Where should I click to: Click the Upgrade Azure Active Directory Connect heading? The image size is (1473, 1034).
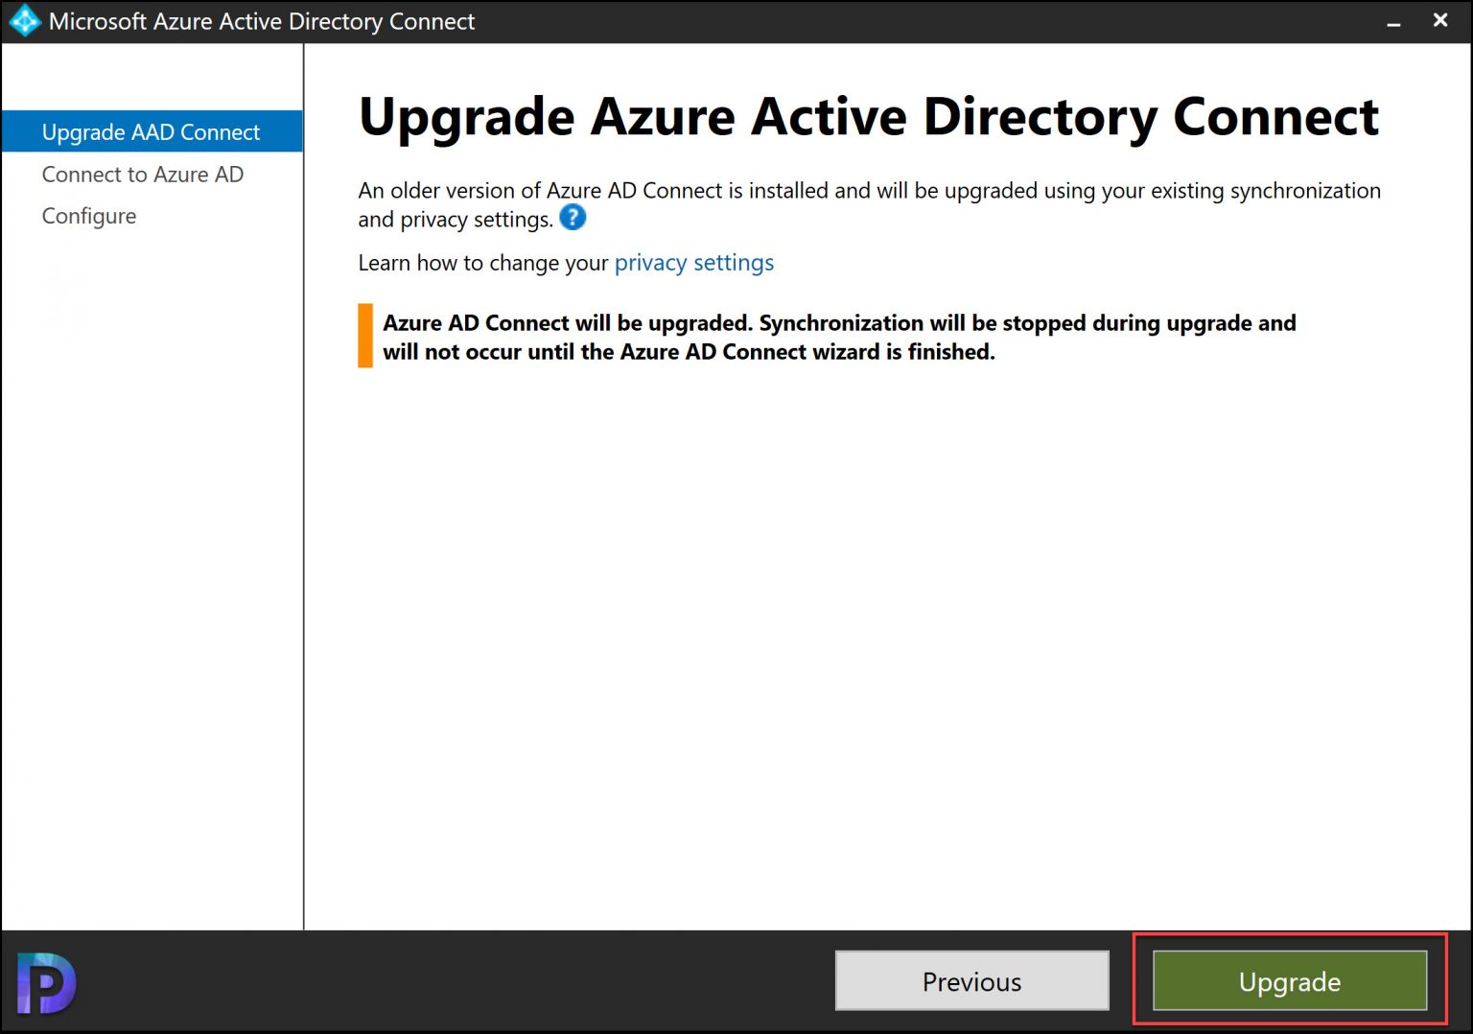pyautogui.click(x=869, y=118)
